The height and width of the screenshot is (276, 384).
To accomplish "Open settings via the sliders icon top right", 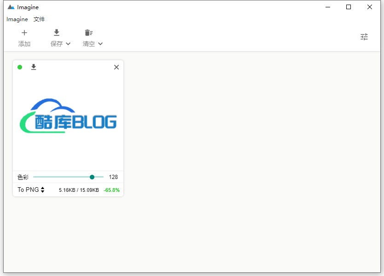I will coord(364,36).
